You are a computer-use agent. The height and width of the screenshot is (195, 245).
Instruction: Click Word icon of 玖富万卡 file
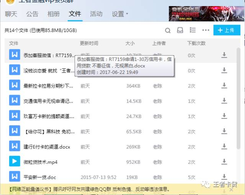pyautogui.click(x=15, y=115)
